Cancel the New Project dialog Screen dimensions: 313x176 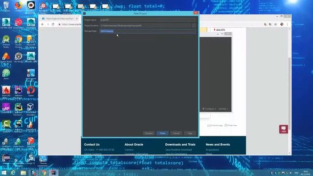tap(176, 133)
